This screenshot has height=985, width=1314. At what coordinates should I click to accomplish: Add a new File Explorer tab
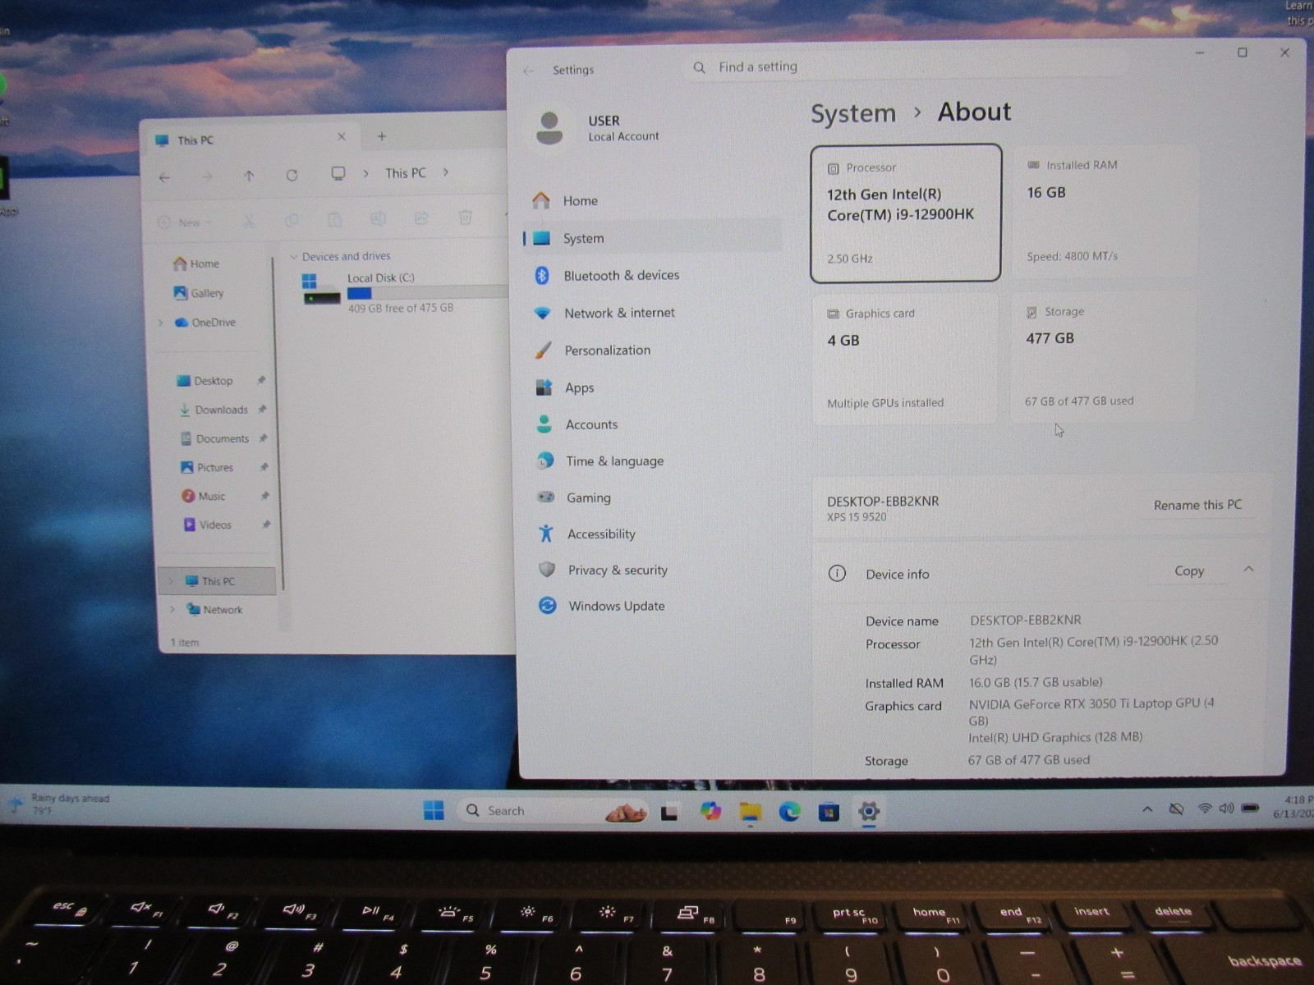[382, 136]
